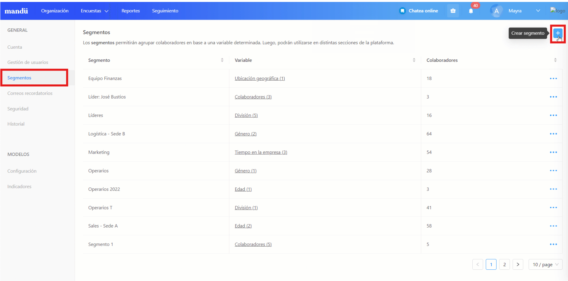
Task: Click the collaborator count 58
Action: pyautogui.click(x=429, y=226)
